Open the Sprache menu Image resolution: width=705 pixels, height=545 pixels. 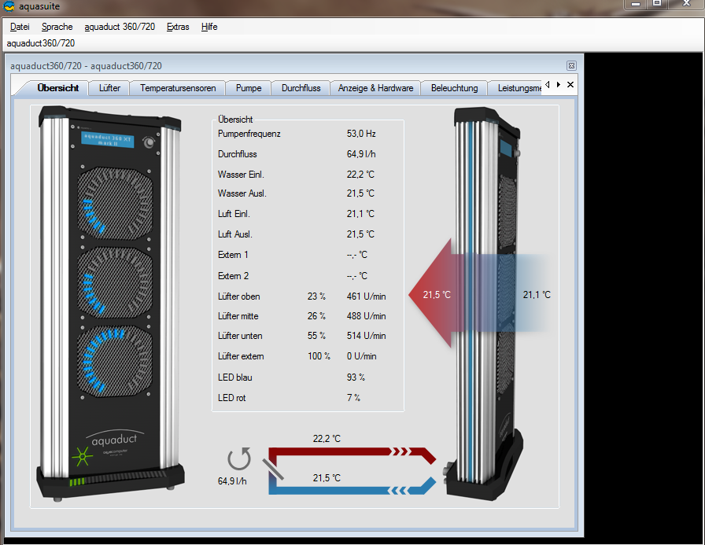click(57, 27)
